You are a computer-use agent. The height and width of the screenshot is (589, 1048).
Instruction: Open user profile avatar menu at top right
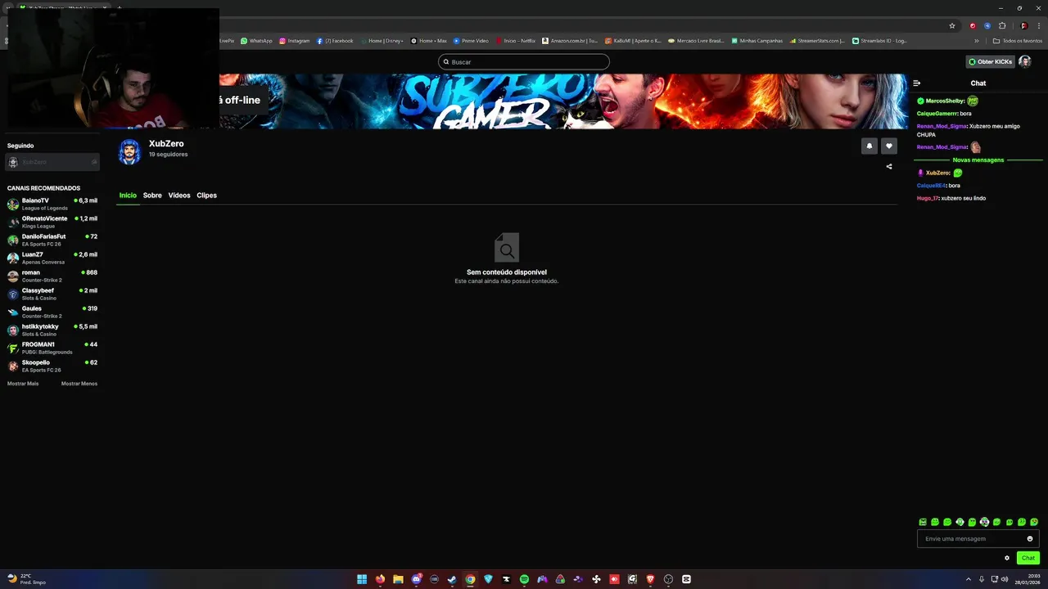[1024, 61]
